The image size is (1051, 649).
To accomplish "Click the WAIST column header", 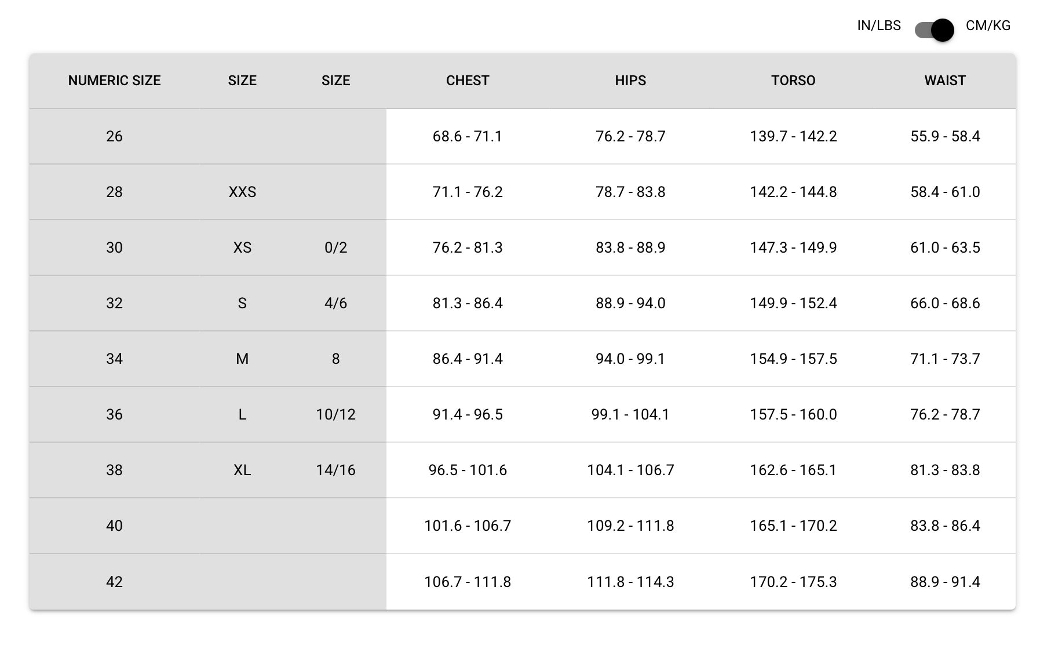I will (944, 81).
